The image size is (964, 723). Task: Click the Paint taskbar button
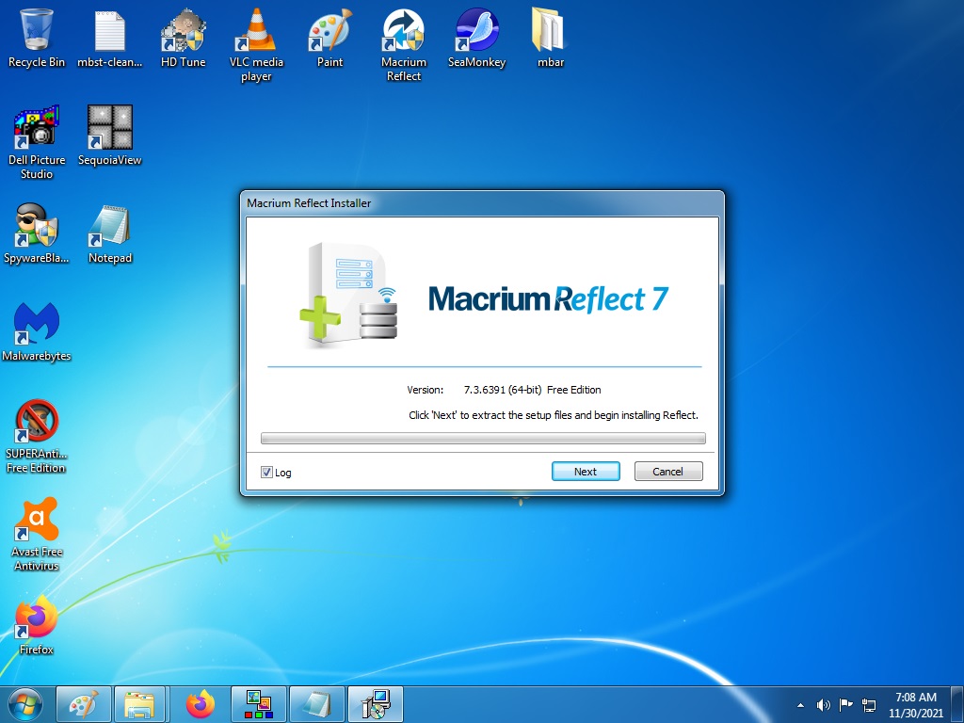[84, 704]
